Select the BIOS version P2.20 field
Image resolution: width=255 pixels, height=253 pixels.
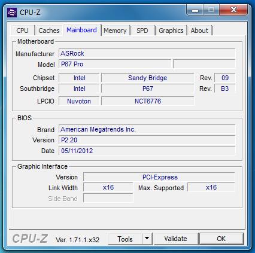coord(147,140)
